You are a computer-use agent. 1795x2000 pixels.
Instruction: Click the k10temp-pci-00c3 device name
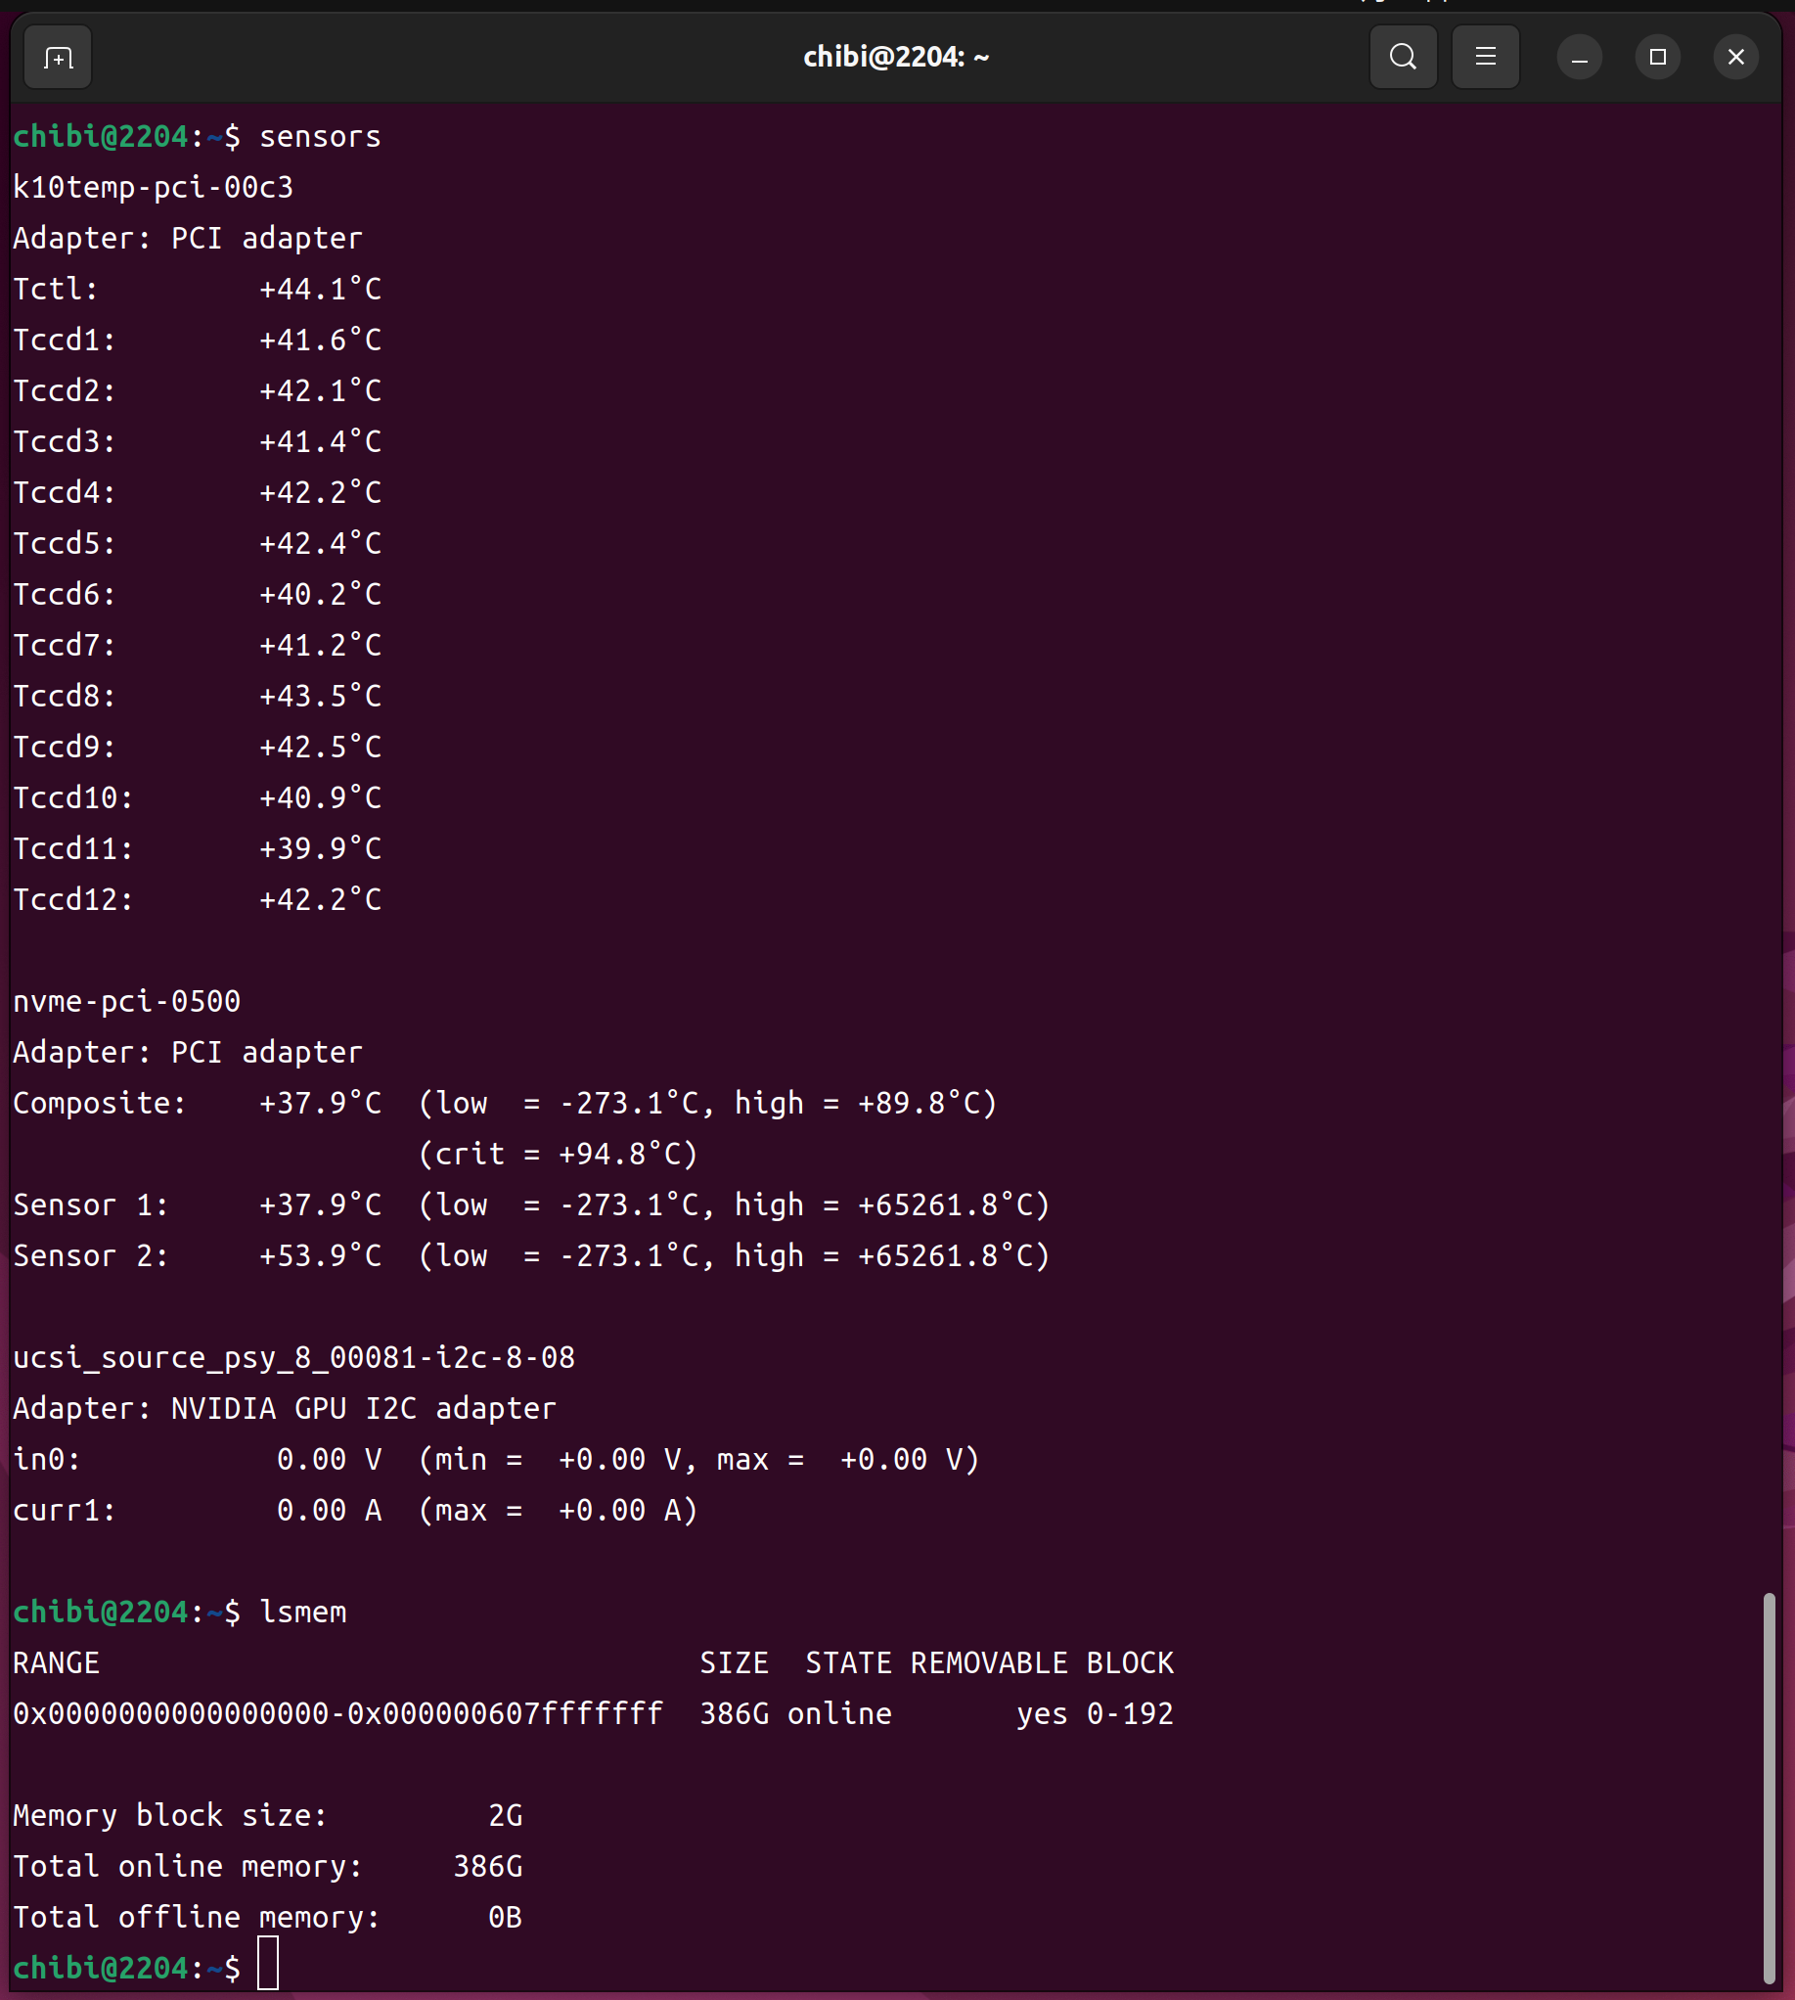pos(153,188)
